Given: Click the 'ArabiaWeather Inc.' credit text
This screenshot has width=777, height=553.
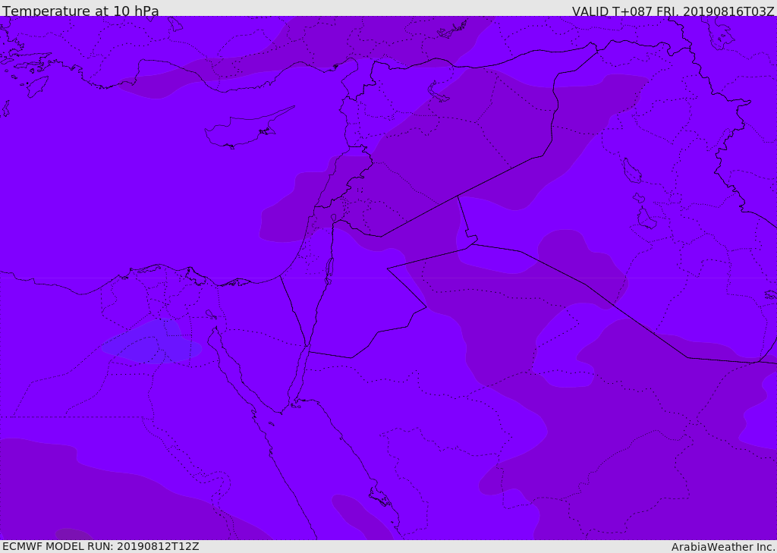Looking at the screenshot, I should tap(723, 547).
